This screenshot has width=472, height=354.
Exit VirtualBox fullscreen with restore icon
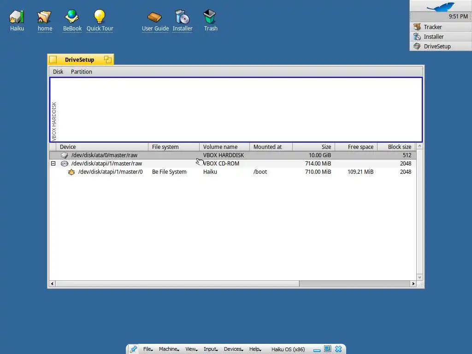click(328, 349)
